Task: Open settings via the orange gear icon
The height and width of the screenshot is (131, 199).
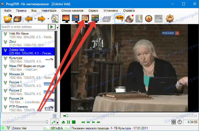Action: coord(170,19)
